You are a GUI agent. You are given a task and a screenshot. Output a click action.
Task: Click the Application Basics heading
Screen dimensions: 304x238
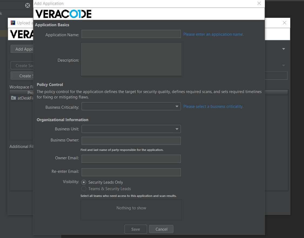tap(52, 25)
